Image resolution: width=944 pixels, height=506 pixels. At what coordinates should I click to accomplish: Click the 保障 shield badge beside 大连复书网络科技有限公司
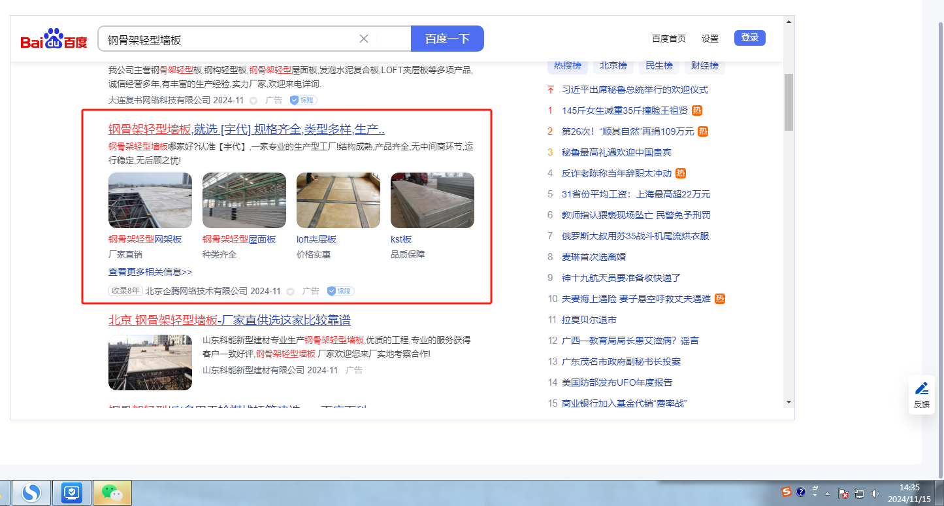click(x=304, y=100)
